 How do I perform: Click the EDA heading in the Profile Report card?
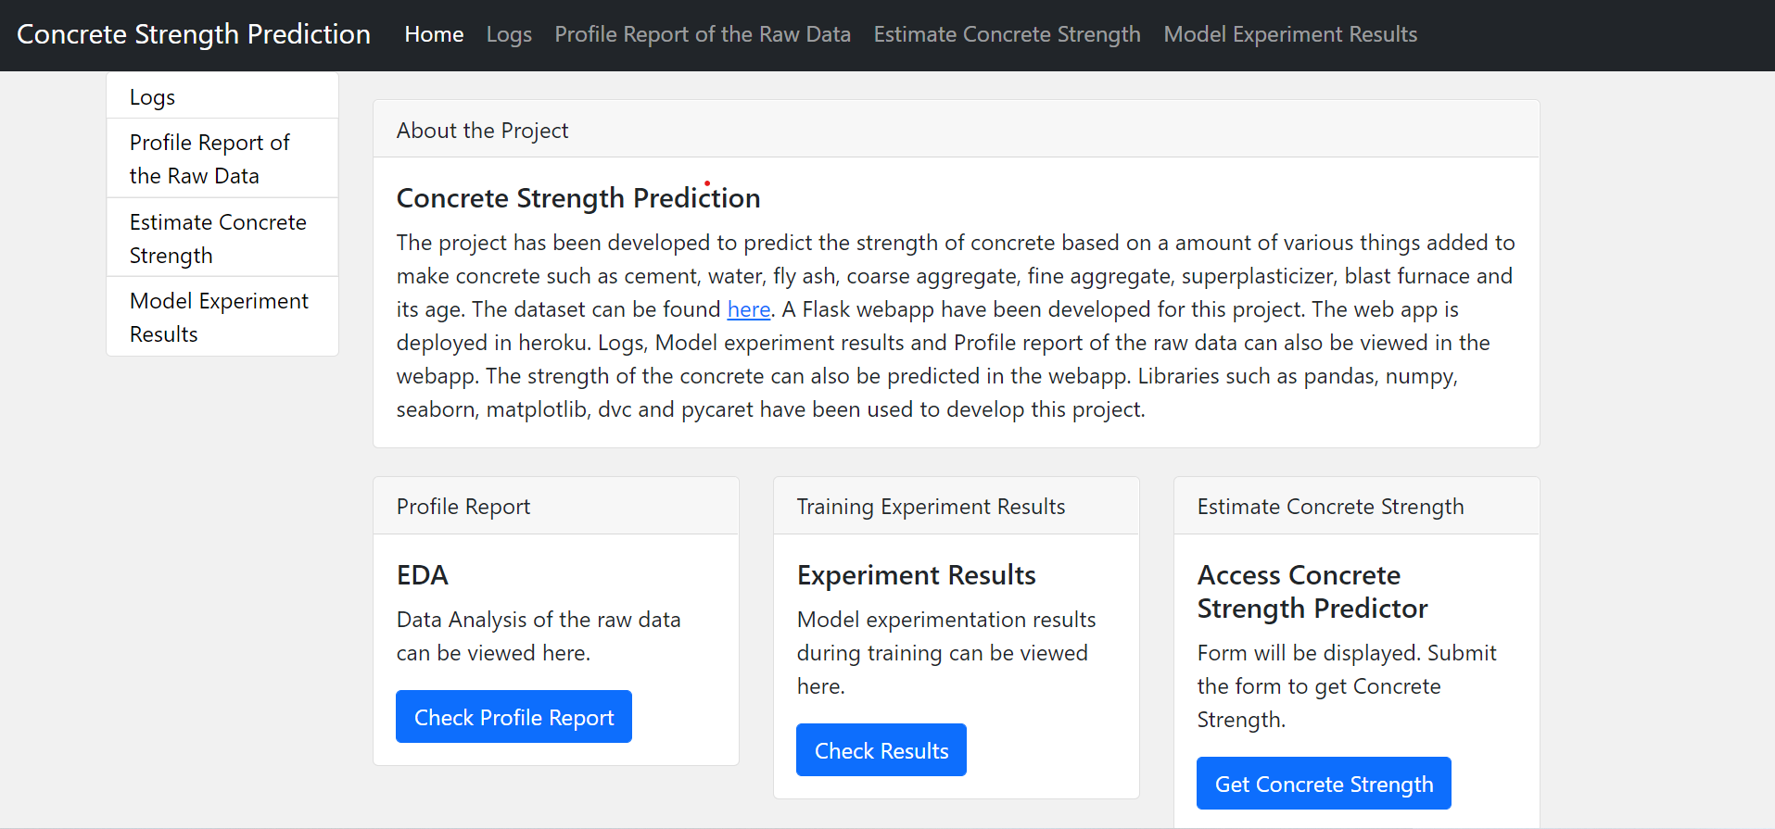pyautogui.click(x=423, y=574)
